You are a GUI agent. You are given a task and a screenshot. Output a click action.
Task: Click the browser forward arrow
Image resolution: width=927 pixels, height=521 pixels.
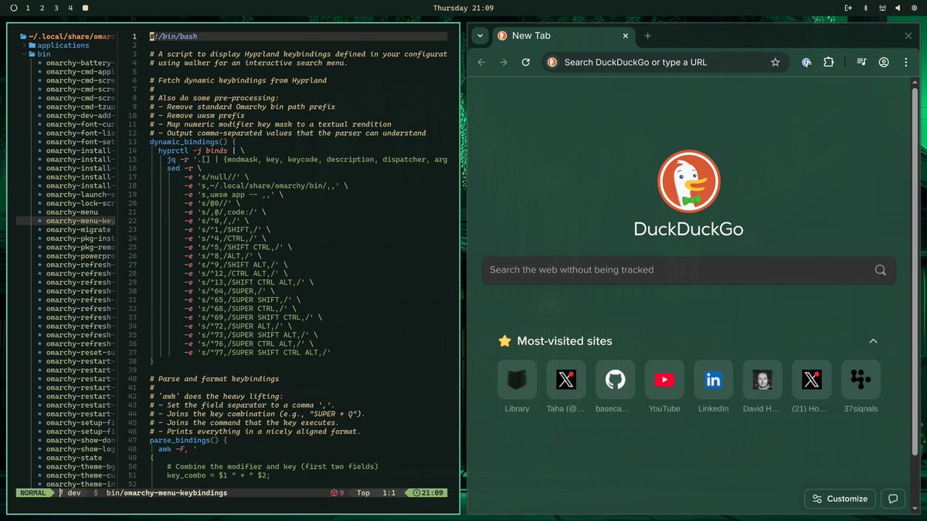point(504,63)
